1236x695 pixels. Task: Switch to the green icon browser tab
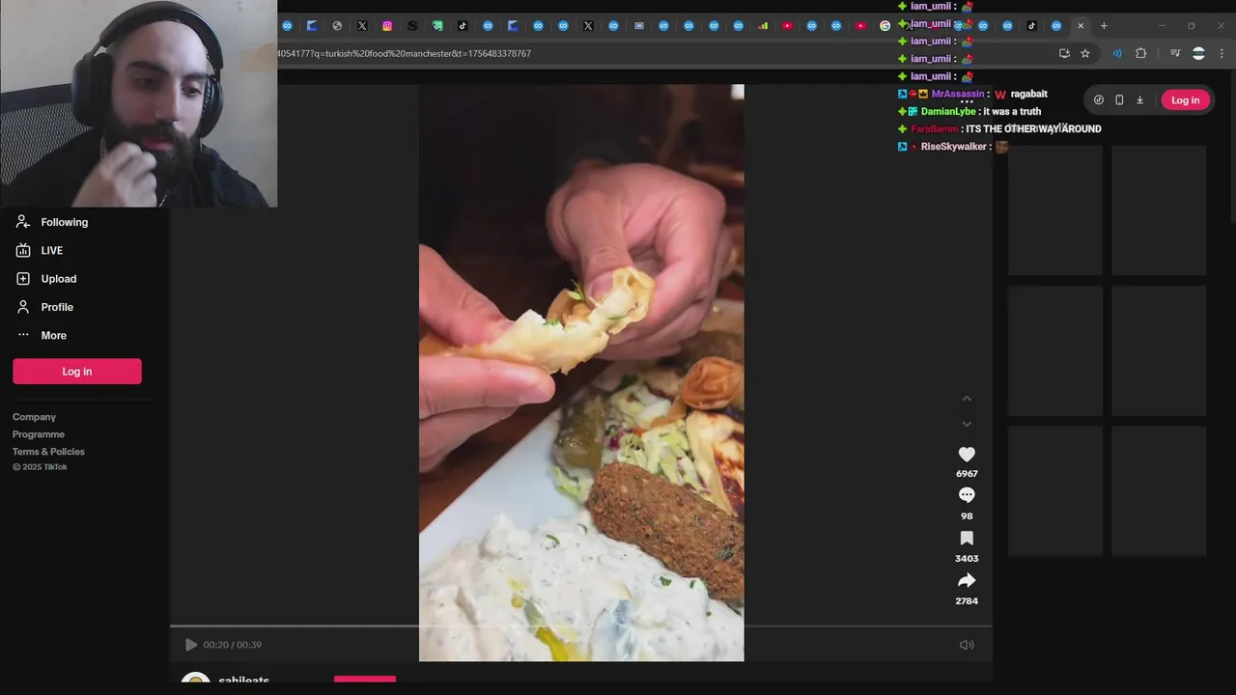(x=437, y=26)
